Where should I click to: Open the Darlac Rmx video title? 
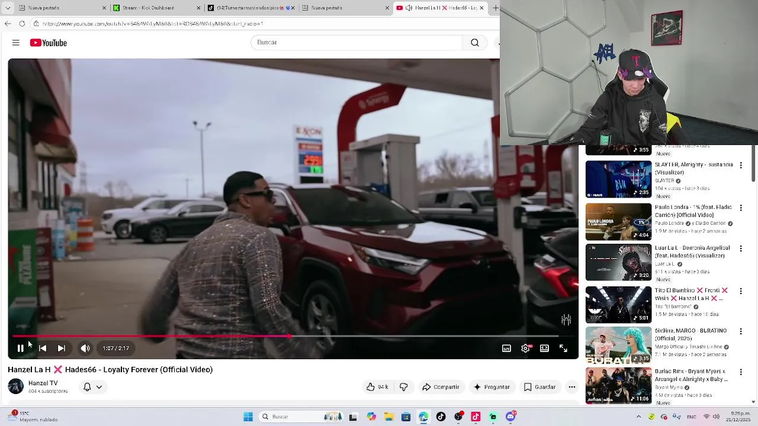pos(690,376)
